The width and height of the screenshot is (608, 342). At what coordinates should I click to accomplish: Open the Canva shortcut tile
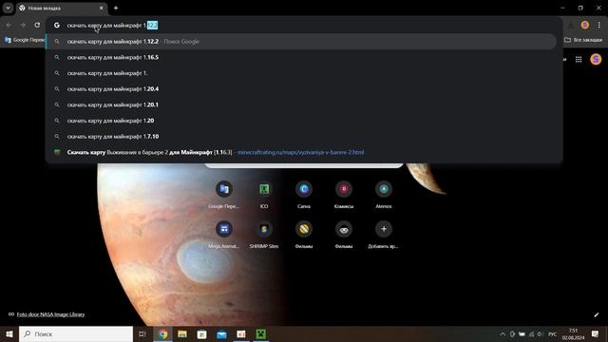tap(304, 195)
